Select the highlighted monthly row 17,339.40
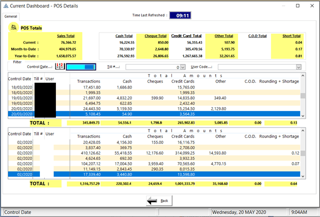This screenshot has height=217, width=320. point(154,174)
